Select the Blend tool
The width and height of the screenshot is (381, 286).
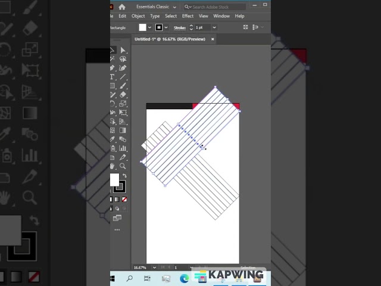[123, 139]
